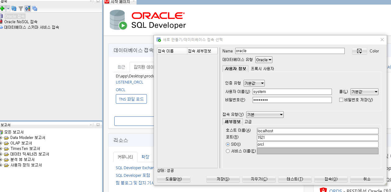
Task: Select Oracle NoSQL 접속 tree item
Action: [x=20, y=22]
